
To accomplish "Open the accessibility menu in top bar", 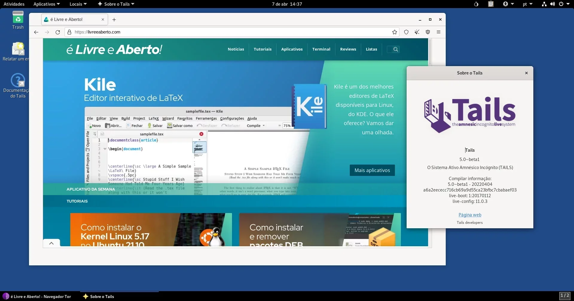I will tap(508, 4).
